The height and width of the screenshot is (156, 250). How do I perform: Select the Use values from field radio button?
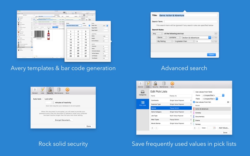coord(194,92)
